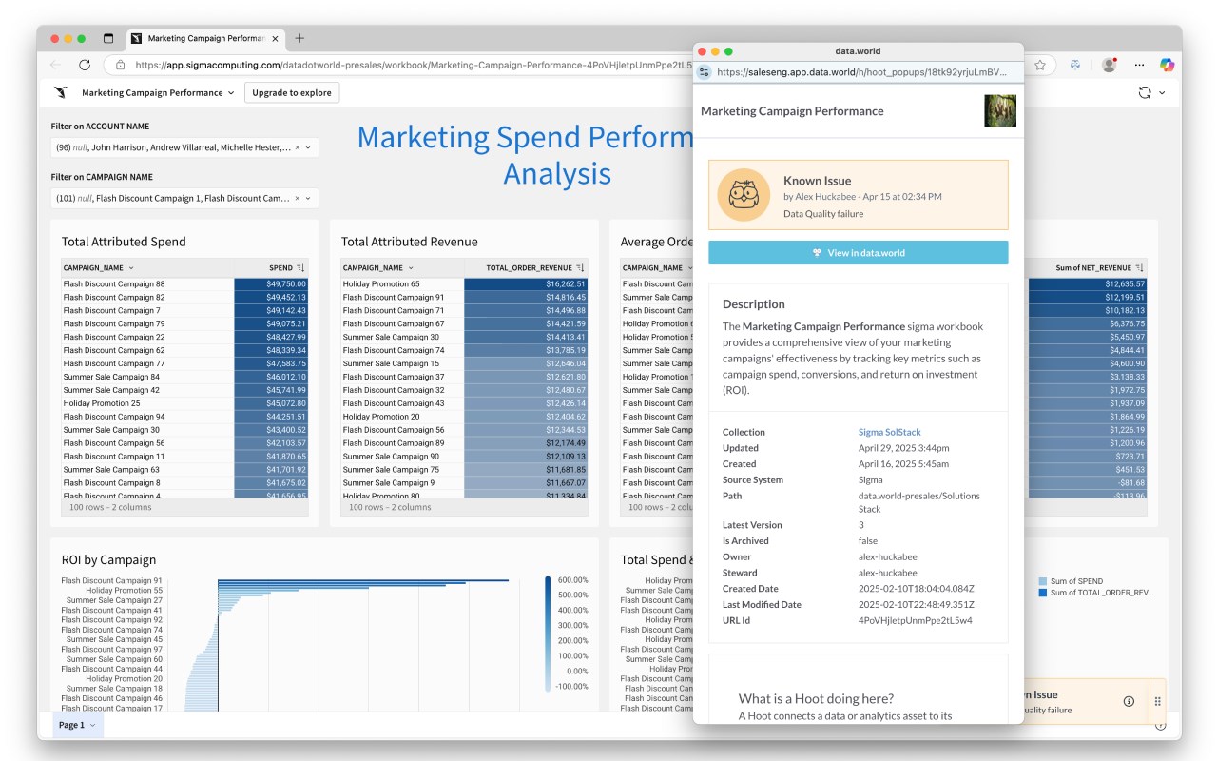
Task: Click the Source System value Sigma
Action: (x=871, y=480)
